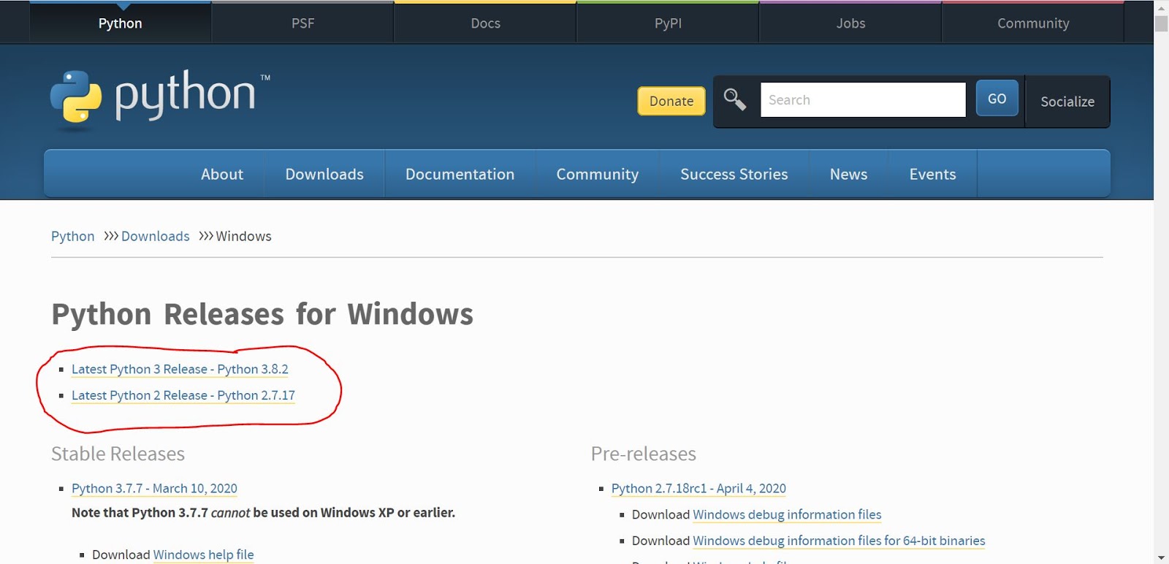
Task: Open the News navigation menu
Action: click(849, 174)
